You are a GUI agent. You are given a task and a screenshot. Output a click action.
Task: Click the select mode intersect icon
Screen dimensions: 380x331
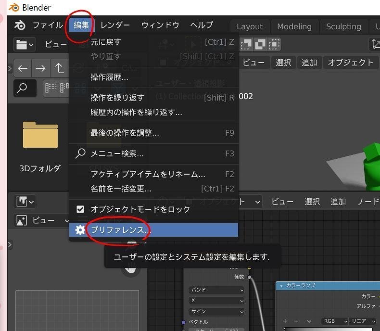(274, 44)
